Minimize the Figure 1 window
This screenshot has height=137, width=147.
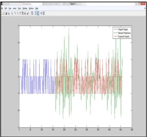tap(136, 4)
